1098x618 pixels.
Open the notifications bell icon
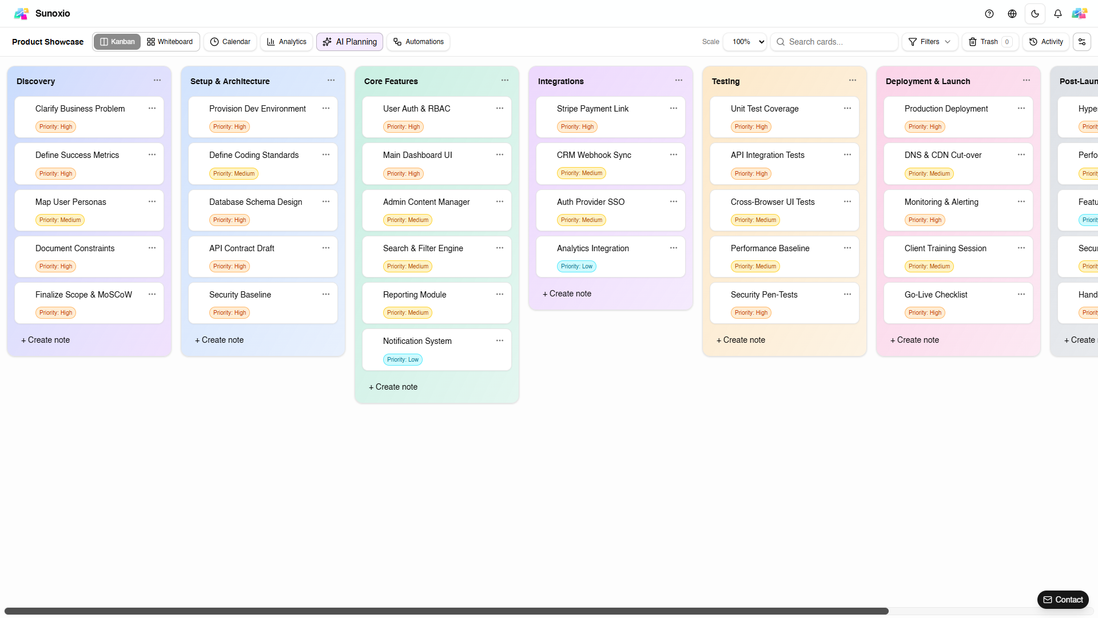point(1058,14)
